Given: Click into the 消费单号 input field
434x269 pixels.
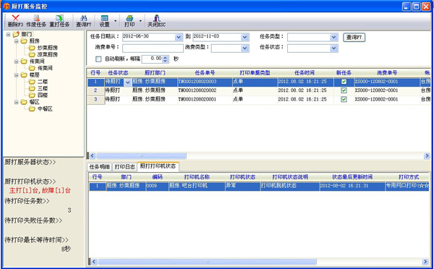Looking at the screenshot, I should (153, 48).
